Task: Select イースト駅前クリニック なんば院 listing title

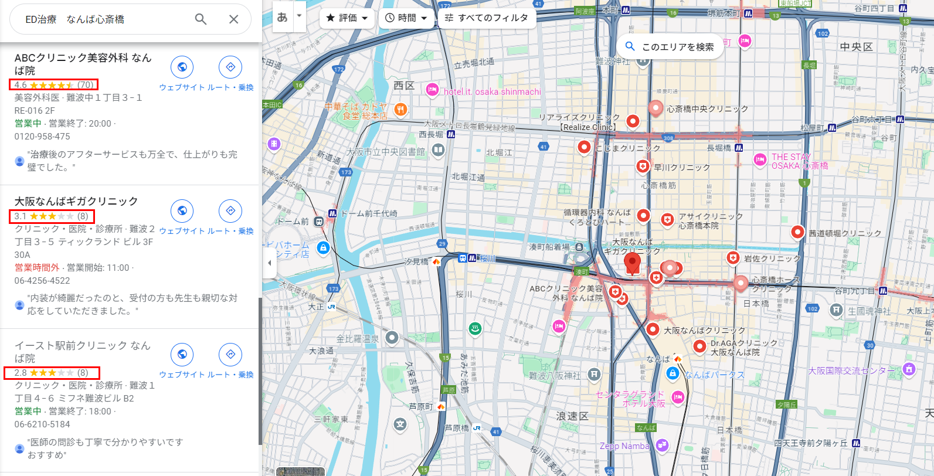Action: pos(82,352)
